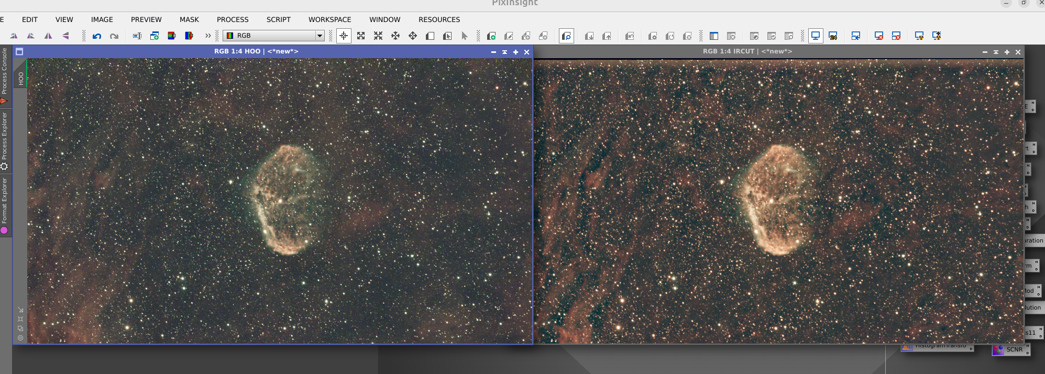Click the monitor icon with radiation badge
This screenshot has height=374, width=1045.
919,36
